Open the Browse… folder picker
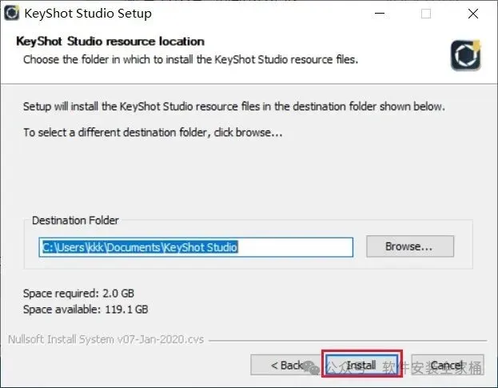The width and height of the screenshot is (498, 388). click(409, 246)
